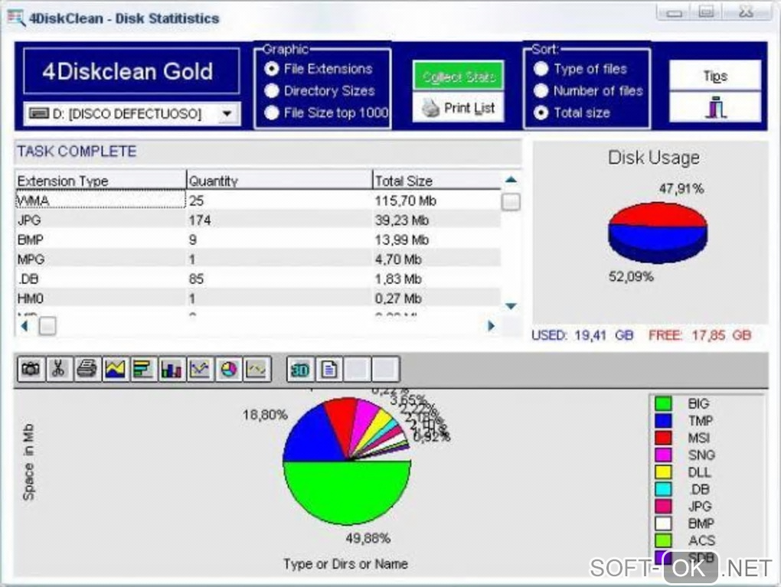
Task: Click the pink JPG legend swatch
Action: pyautogui.click(x=663, y=506)
